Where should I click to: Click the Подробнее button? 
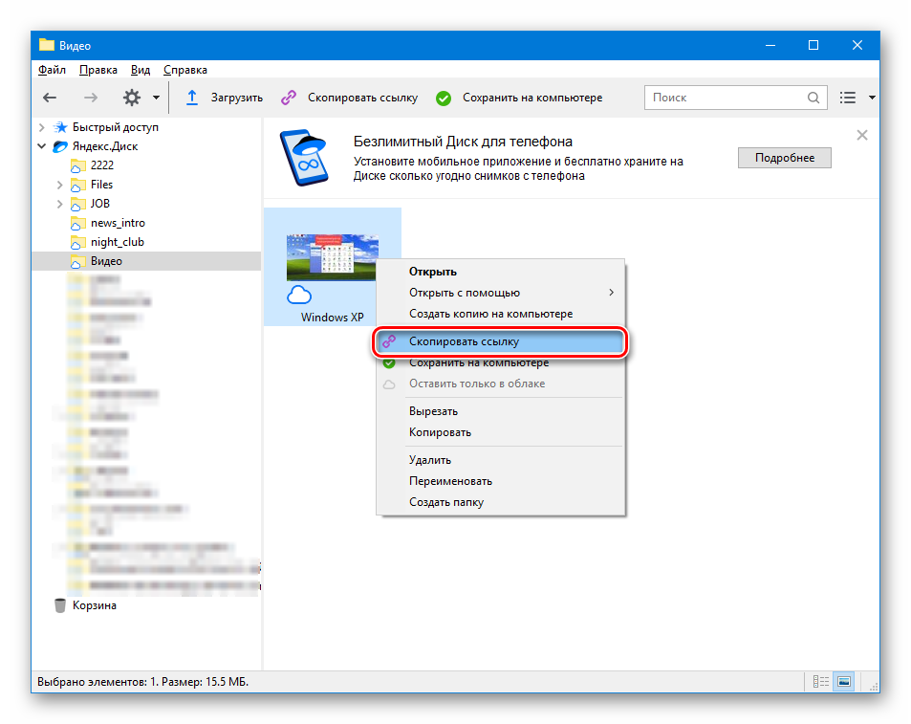(x=785, y=158)
